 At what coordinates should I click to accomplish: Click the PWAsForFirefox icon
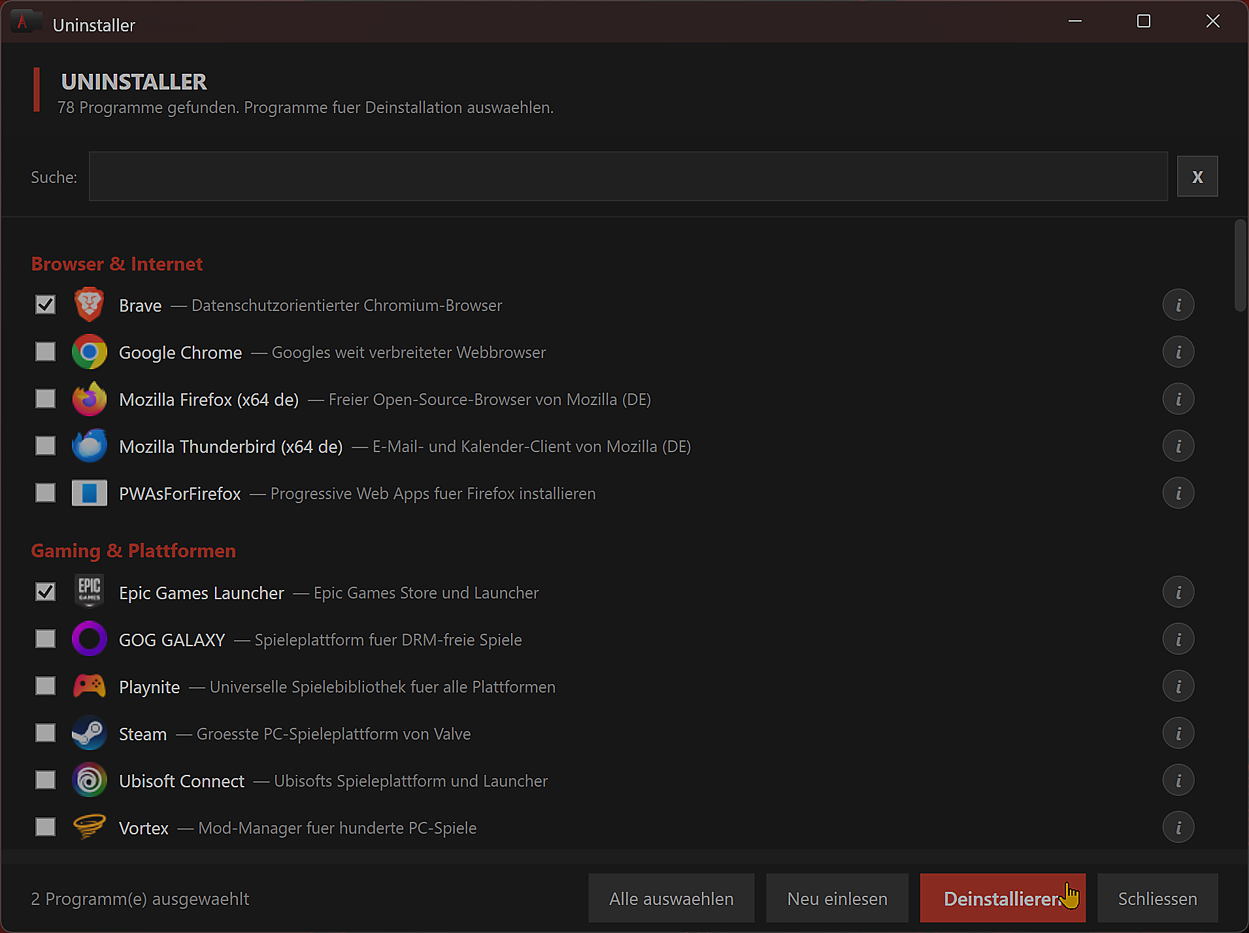(89, 493)
